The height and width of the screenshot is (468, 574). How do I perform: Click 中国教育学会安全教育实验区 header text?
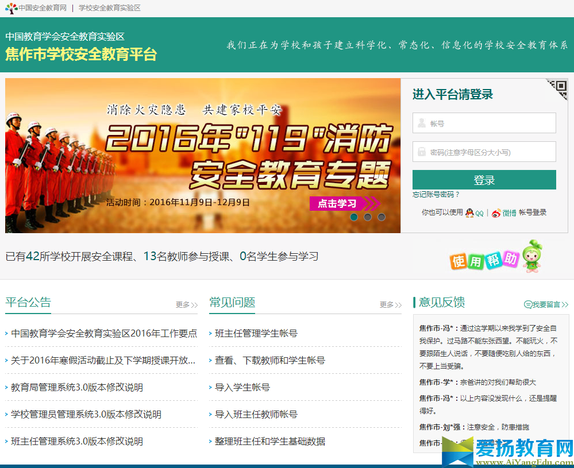click(x=65, y=37)
